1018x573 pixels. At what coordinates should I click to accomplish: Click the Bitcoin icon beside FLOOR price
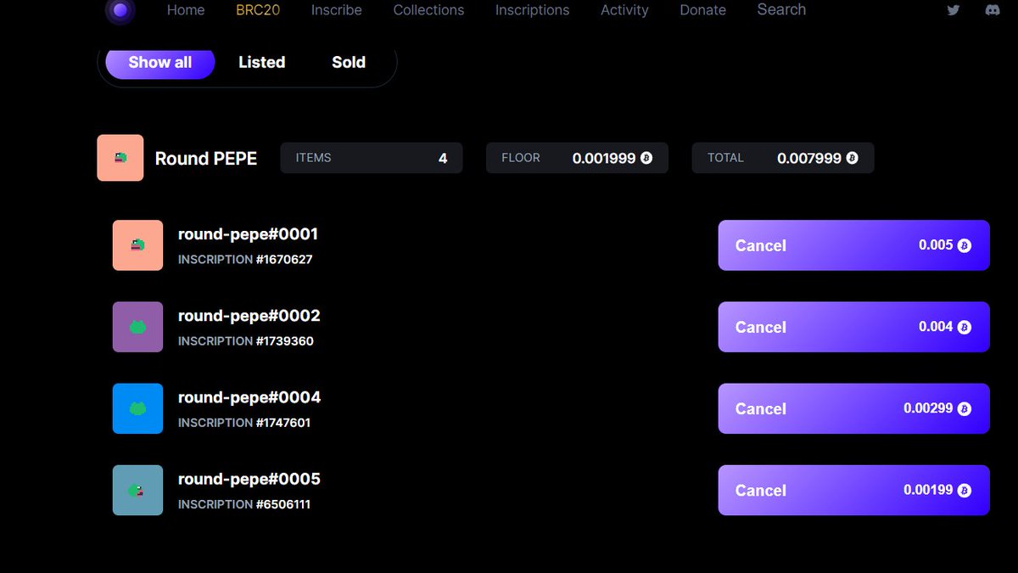[x=646, y=158]
